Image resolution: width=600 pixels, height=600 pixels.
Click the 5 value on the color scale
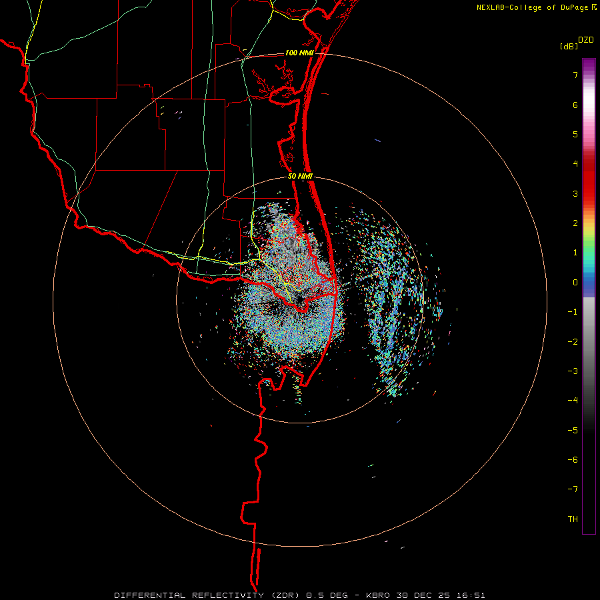[x=575, y=134]
